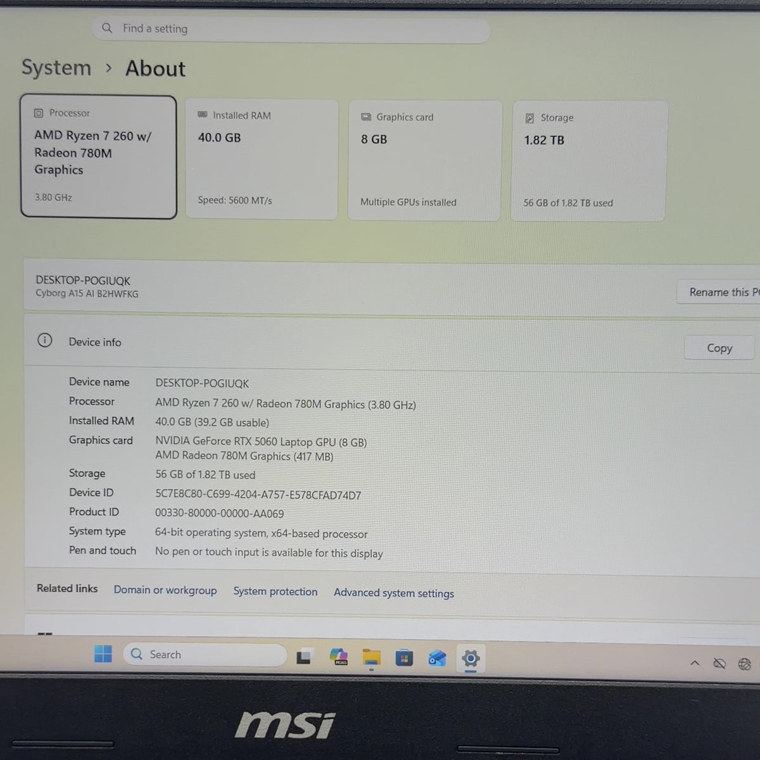Click the crossed-out cloud tray icon
760x760 pixels.
(719, 664)
